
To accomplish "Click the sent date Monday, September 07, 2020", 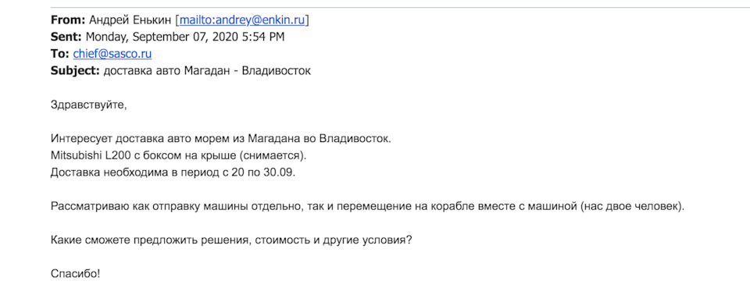I will pyautogui.click(x=165, y=37).
